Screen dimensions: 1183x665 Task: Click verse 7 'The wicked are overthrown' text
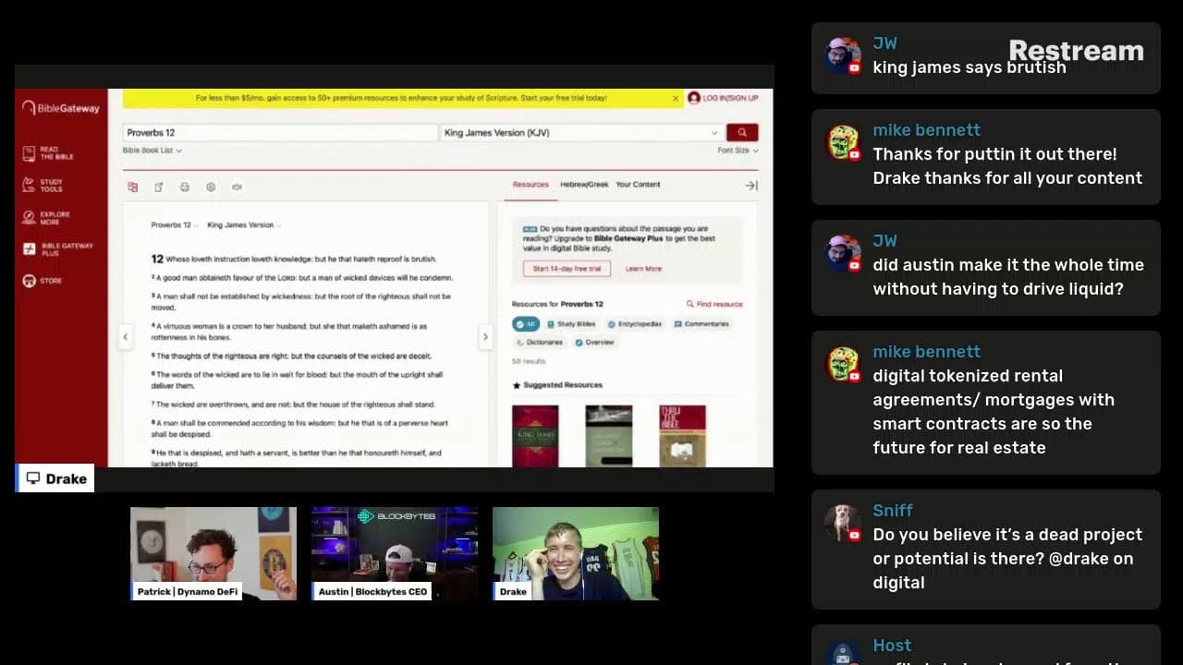click(x=293, y=405)
